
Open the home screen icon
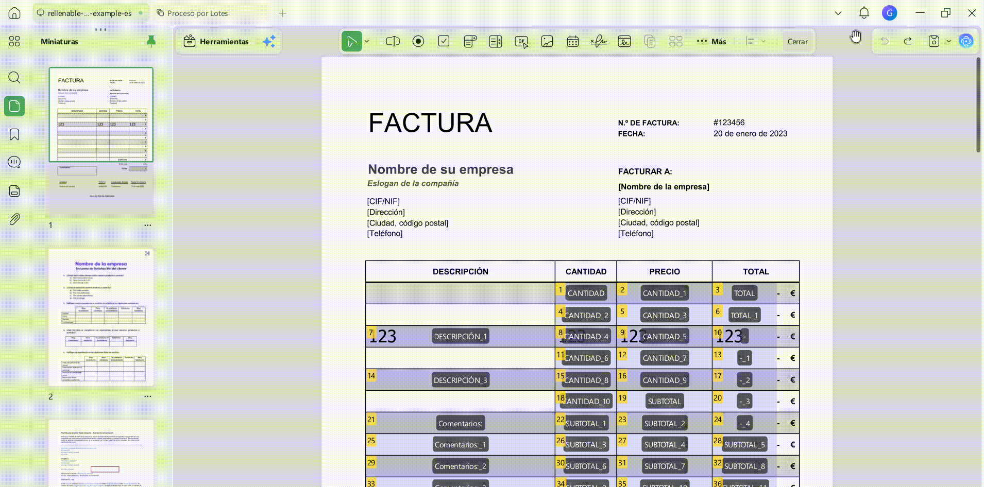pyautogui.click(x=14, y=13)
